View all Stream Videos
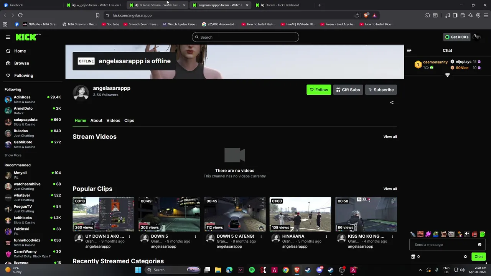The image size is (491, 276). (x=390, y=136)
